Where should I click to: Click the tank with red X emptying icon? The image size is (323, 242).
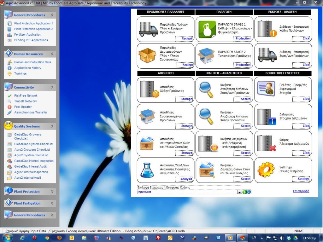pos(267,143)
